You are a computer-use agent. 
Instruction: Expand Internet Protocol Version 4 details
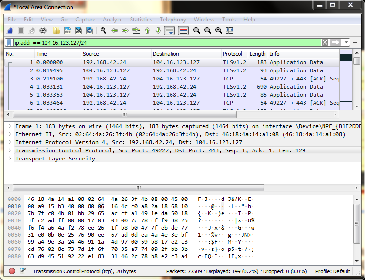pos(10,142)
